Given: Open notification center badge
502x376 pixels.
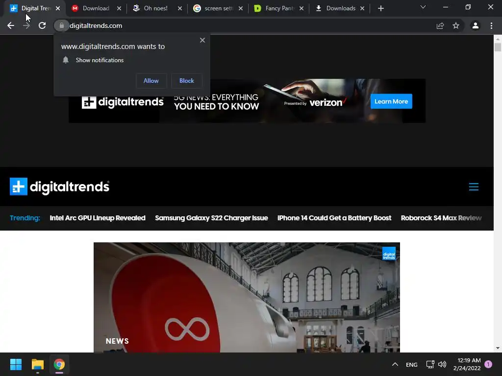Looking at the screenshot, I should 488,364.
